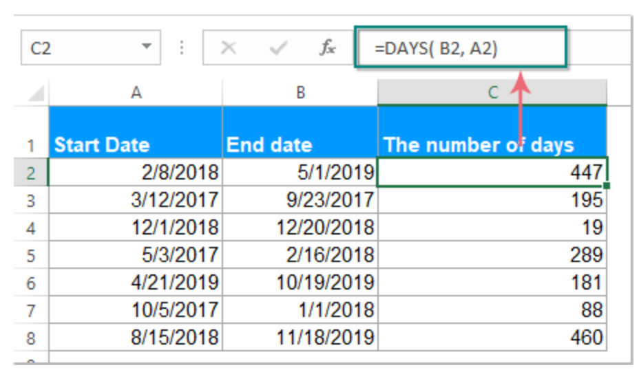
Task: Select row 8 header
Action: (x=31, y=338)
